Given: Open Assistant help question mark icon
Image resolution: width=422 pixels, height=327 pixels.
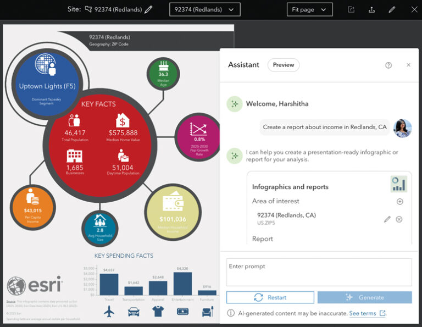Looking at the screenshot, I should point(388,65).
